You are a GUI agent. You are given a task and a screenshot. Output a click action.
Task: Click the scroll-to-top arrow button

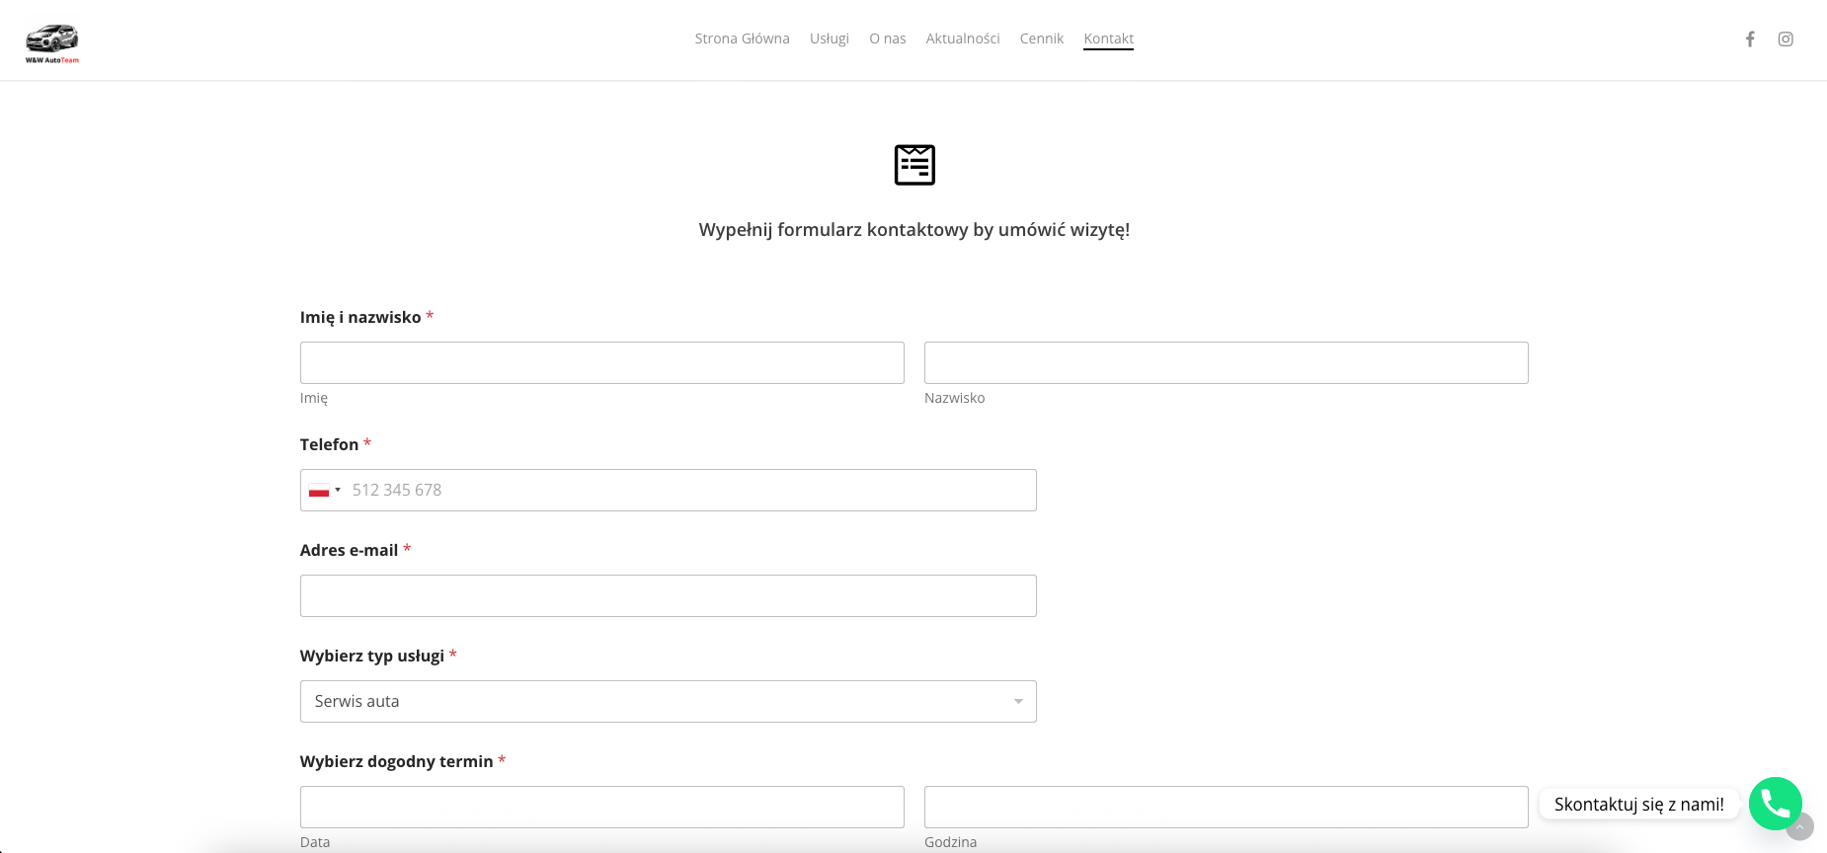pyautogui.click(x=1801, y=827)
